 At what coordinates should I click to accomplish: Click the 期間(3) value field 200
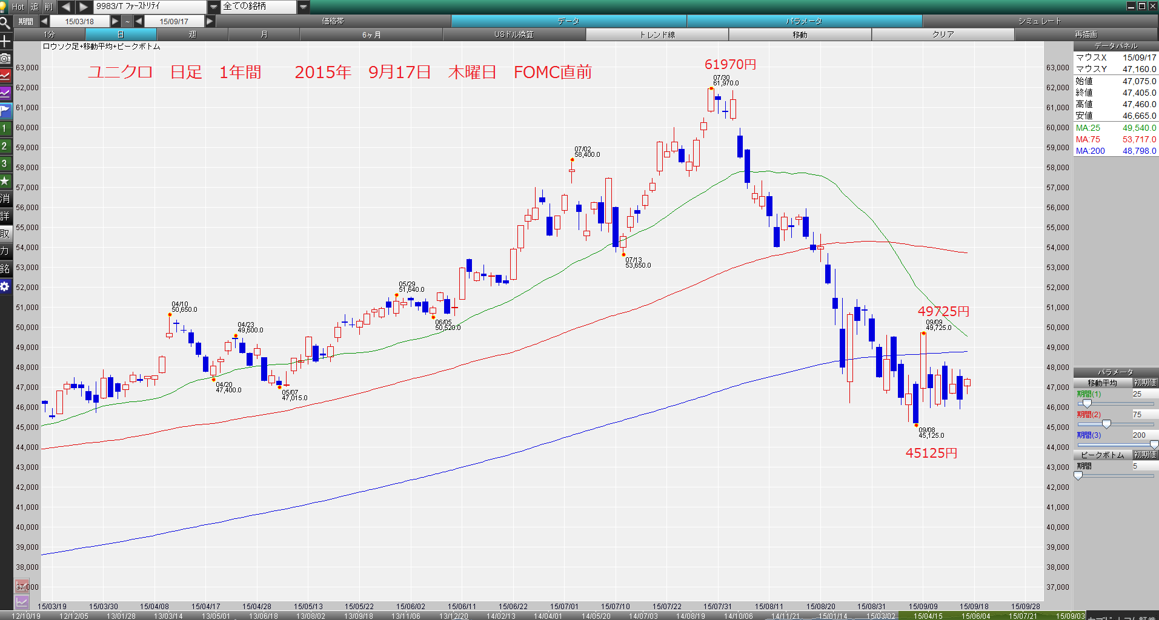point(1145,435)
